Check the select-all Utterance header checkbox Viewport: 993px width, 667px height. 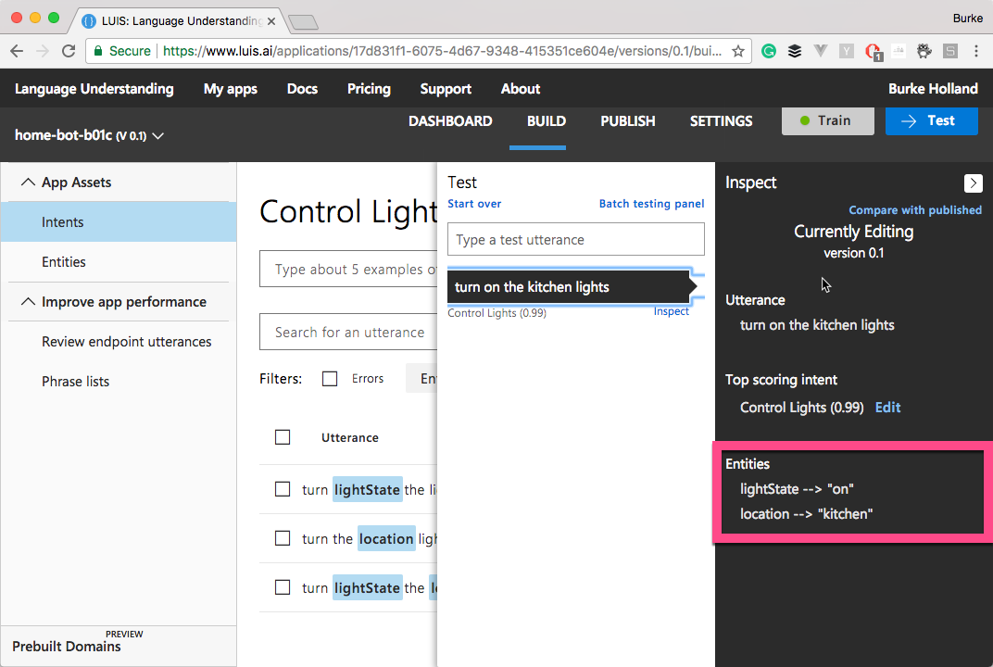coord(283,437)
